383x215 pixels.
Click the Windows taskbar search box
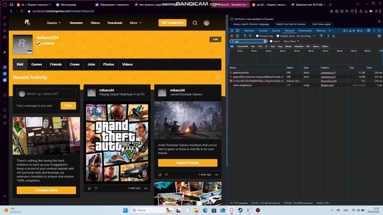click(151, 210)
